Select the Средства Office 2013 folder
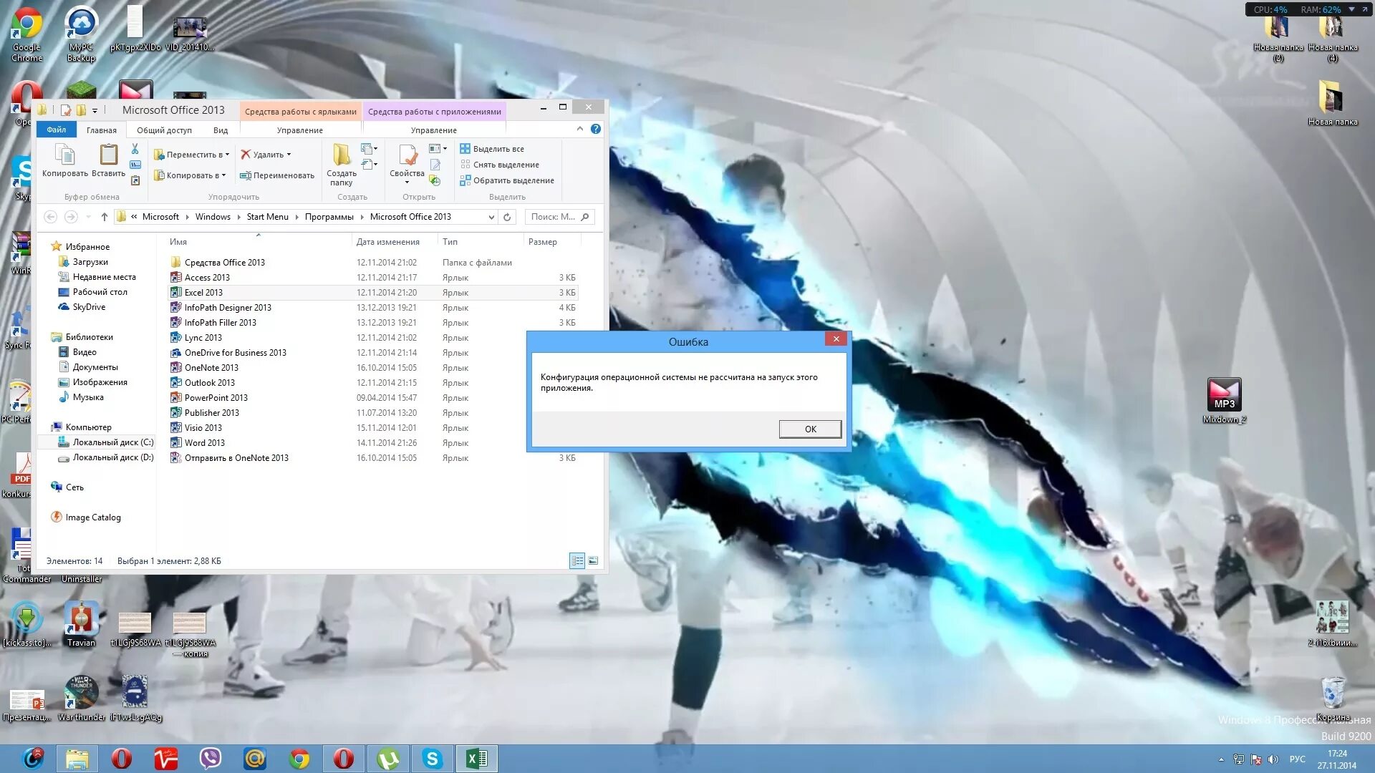Image resolution: width=1375 pixels, height=773 pixels. (372, 263)
